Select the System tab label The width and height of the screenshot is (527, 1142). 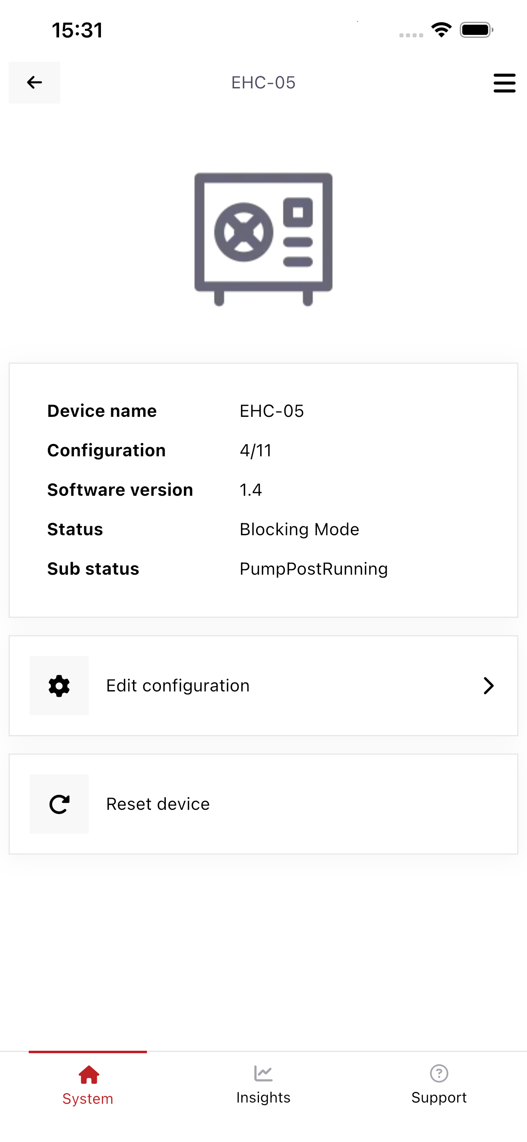87,1098
